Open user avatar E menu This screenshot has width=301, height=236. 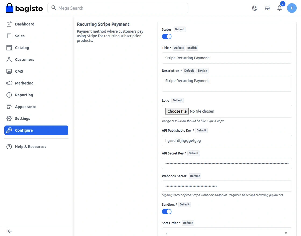point(292,8)
